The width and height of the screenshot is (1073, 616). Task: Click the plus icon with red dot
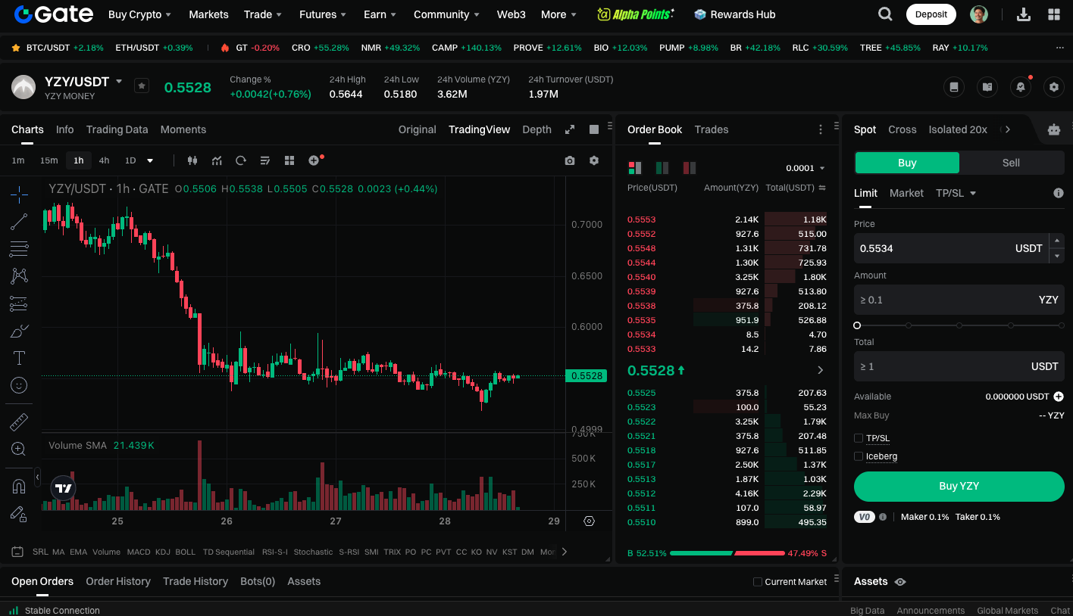(x=314, y=160)
